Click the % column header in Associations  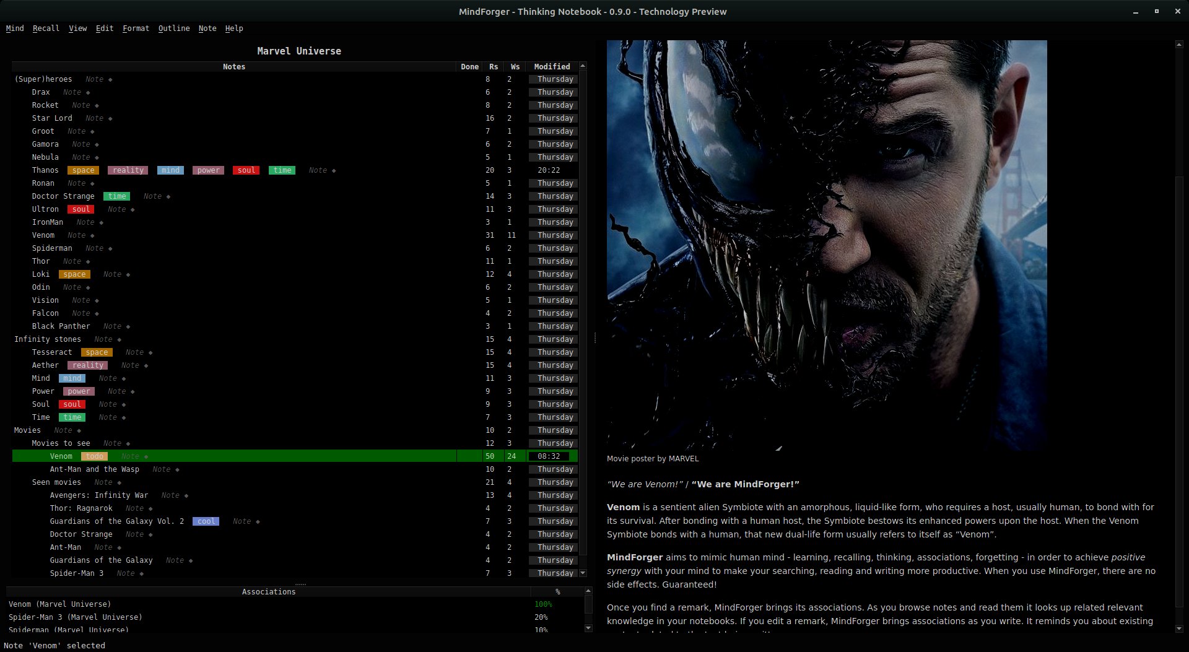click(x=557, y=592)
